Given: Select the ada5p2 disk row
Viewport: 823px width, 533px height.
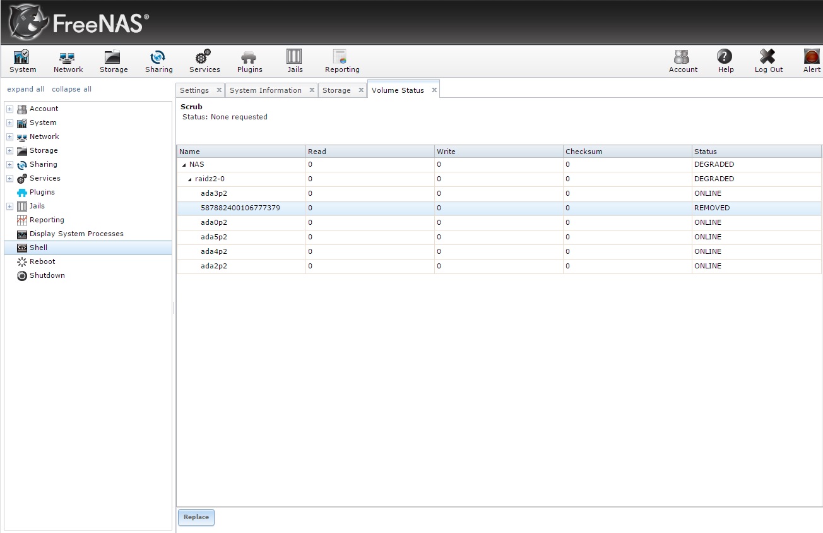Looking at the screenshot, I should [499, 237].
